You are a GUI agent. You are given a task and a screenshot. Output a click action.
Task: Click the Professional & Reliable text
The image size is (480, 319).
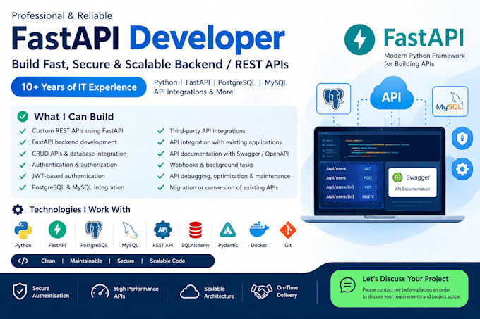(62, 15)
